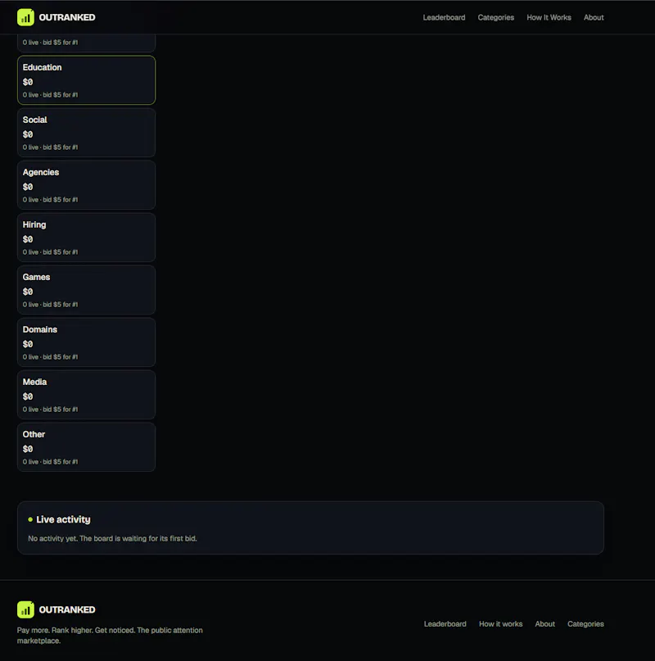This screenshot has width=655, height=661.
Task: Click 'bid $5 for #1' under Other
Action: click(x=61, y=462)
